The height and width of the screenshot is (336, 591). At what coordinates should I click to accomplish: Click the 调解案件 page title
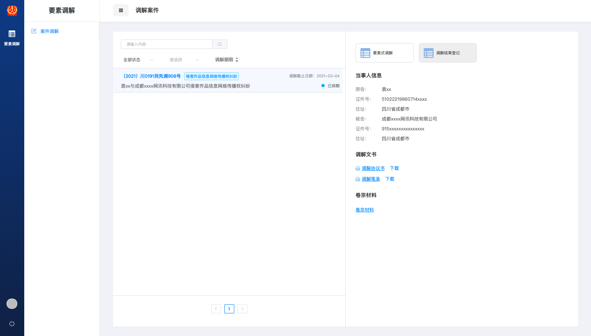pos(147,10)
